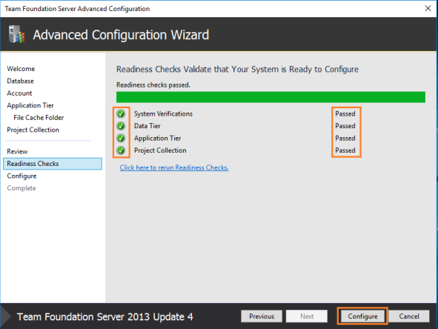This screenshot has height=329, width=438.
Task: Start configuration with the Configure button
Action: (362, 316)
